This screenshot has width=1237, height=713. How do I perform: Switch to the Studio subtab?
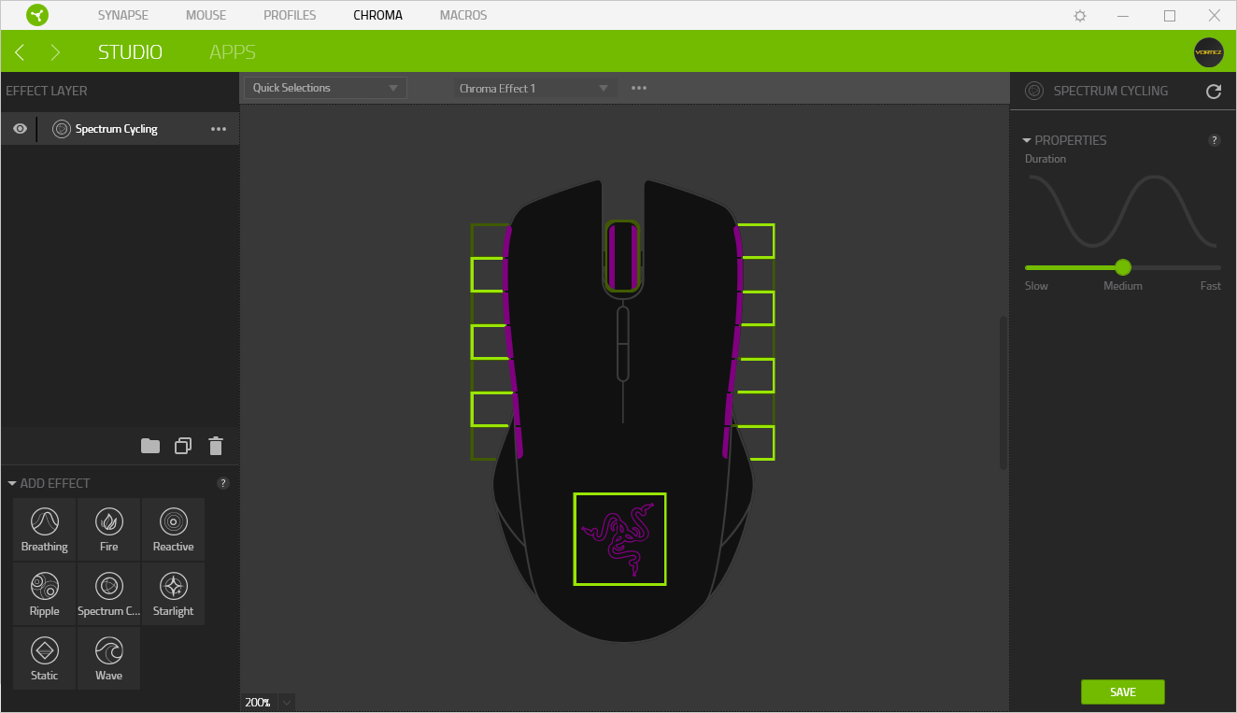coord(130,52)
